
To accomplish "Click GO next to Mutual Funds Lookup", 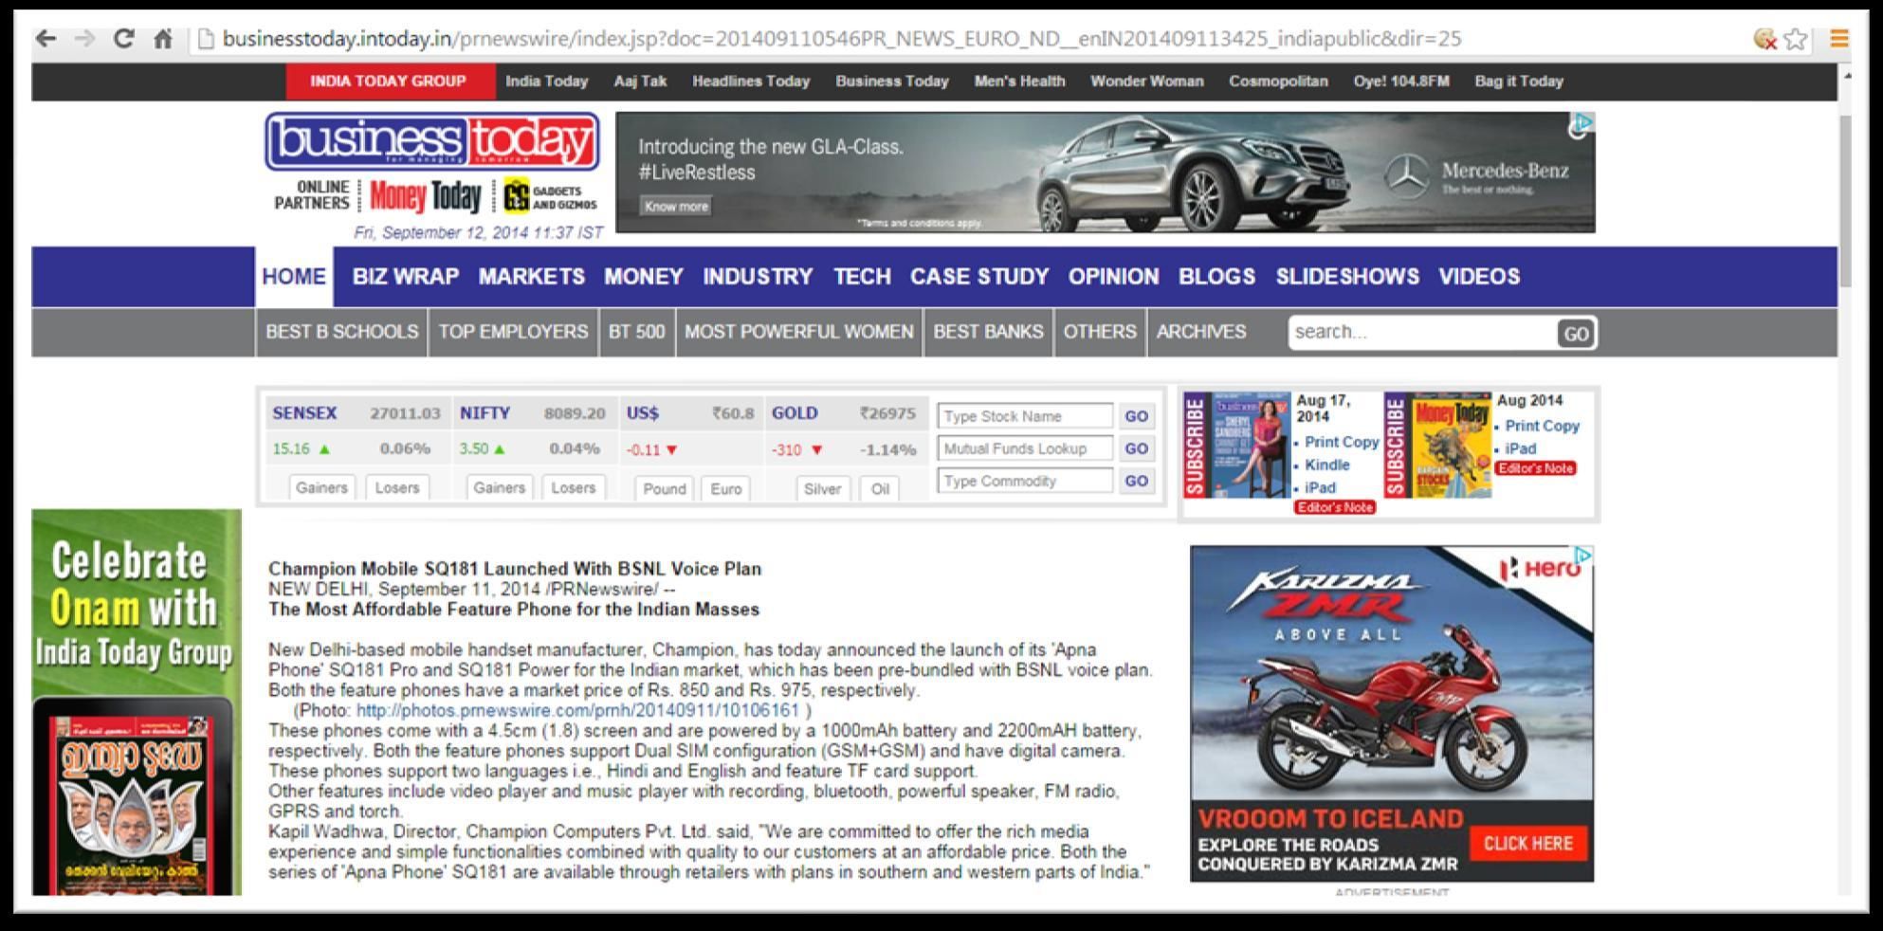I will (1137, 448).
